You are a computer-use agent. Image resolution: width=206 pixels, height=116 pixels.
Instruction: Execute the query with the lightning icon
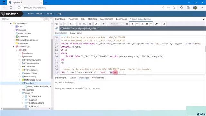(132, 24)
